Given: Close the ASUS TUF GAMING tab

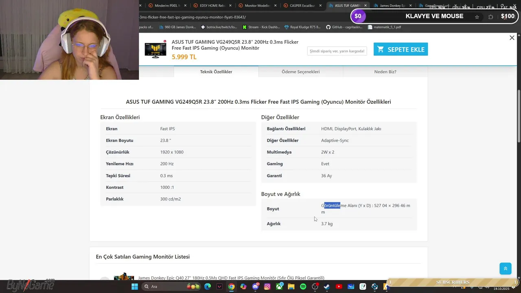Looking at the screenshot, I should pyautogui.click(x=366, y=6).
